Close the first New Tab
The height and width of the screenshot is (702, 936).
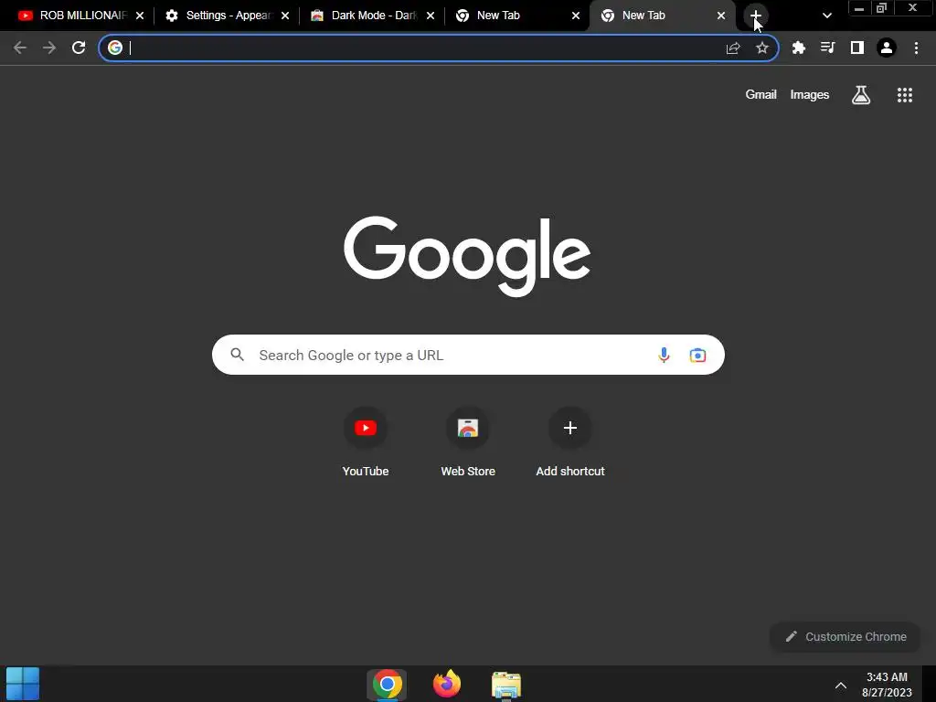tap(576, 16)
